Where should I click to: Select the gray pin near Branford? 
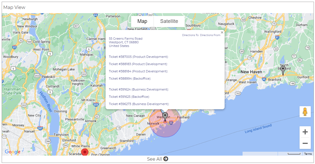click(x=283, y=71)
